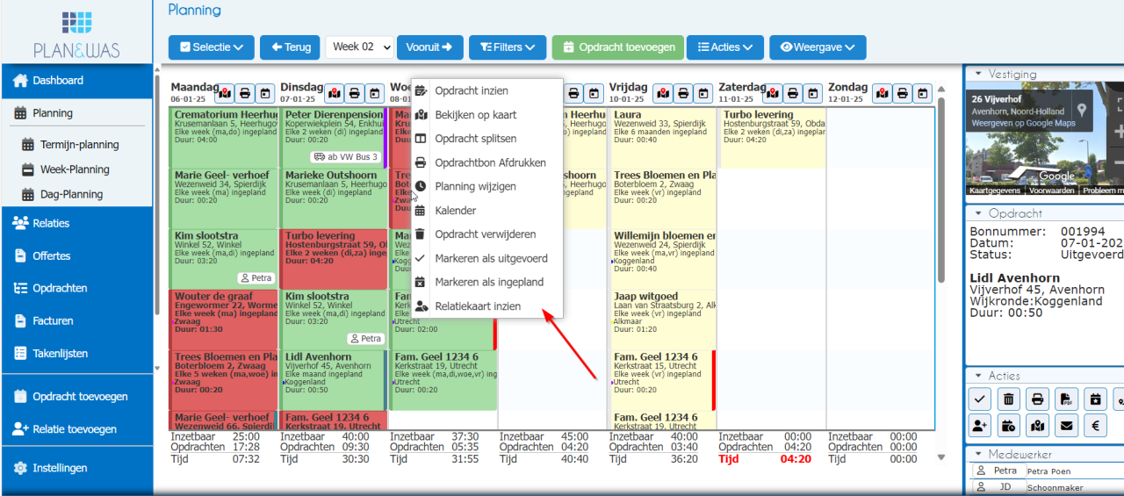The height and width of the screenshot is (496, 1124).
Task: Open the Acties toolbar dropdown
Action: (x=725, y=47)
